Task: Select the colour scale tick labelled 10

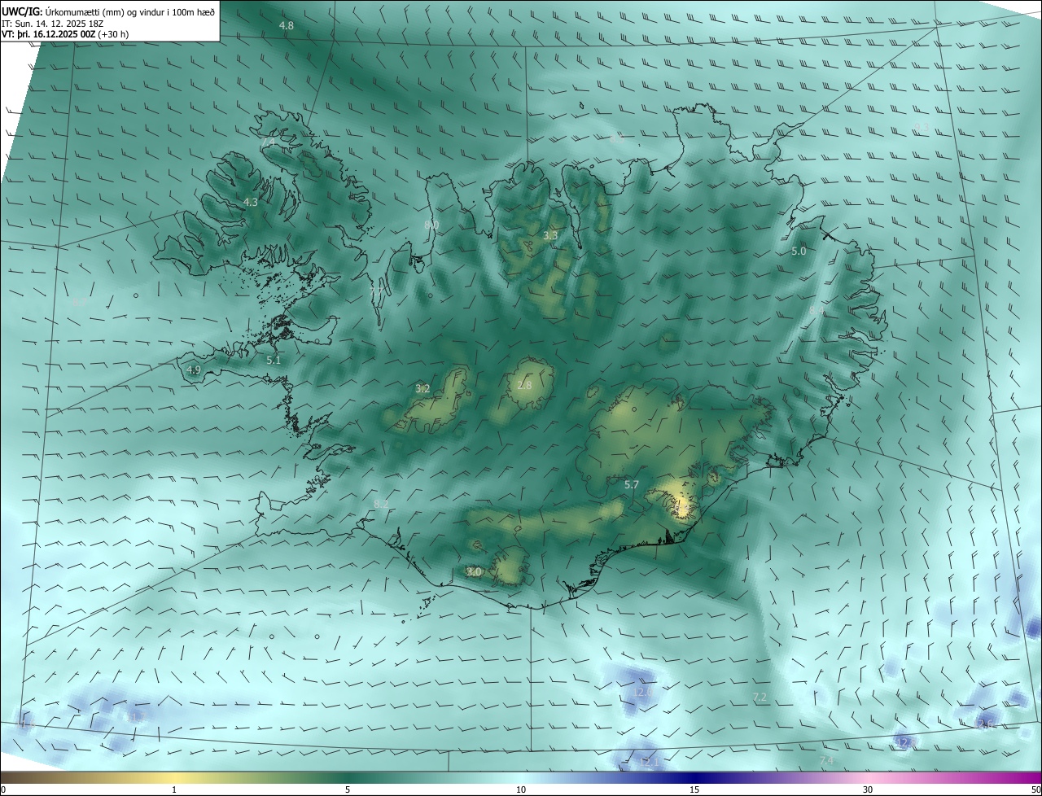Action: [521, 789]
